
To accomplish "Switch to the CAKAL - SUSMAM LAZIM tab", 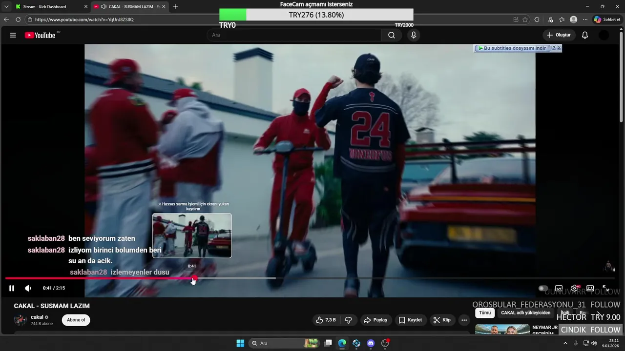I will (x=130, y=7).
